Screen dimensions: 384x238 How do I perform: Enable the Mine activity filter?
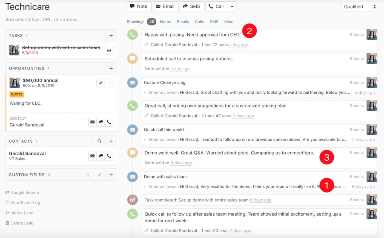(229, 21)
